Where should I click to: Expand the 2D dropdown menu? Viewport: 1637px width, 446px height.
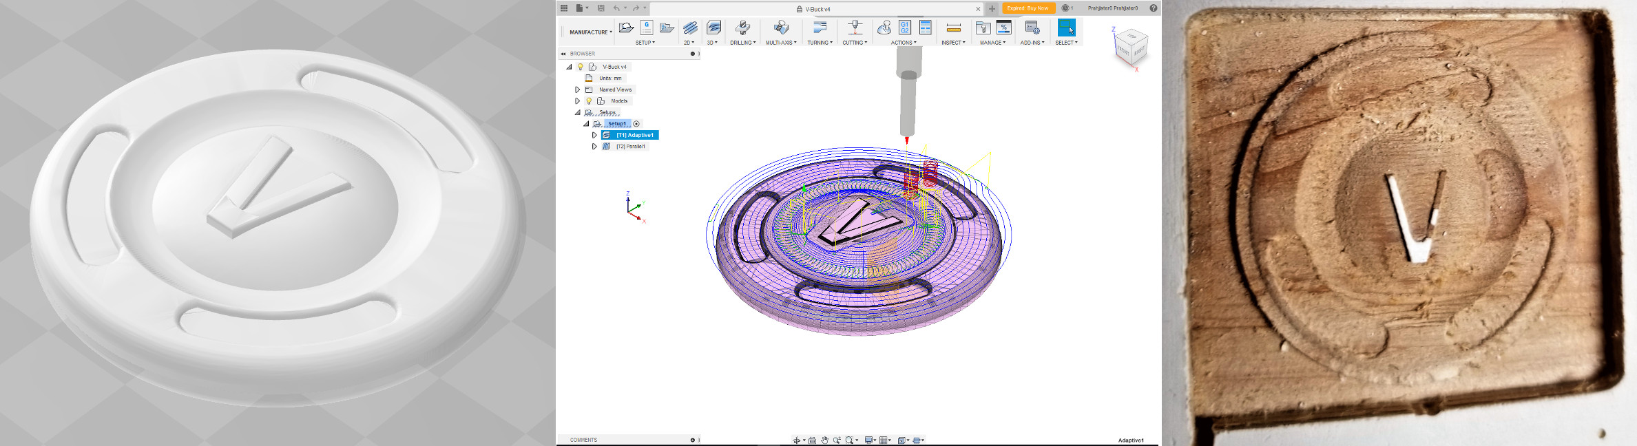tap(689, 43)
